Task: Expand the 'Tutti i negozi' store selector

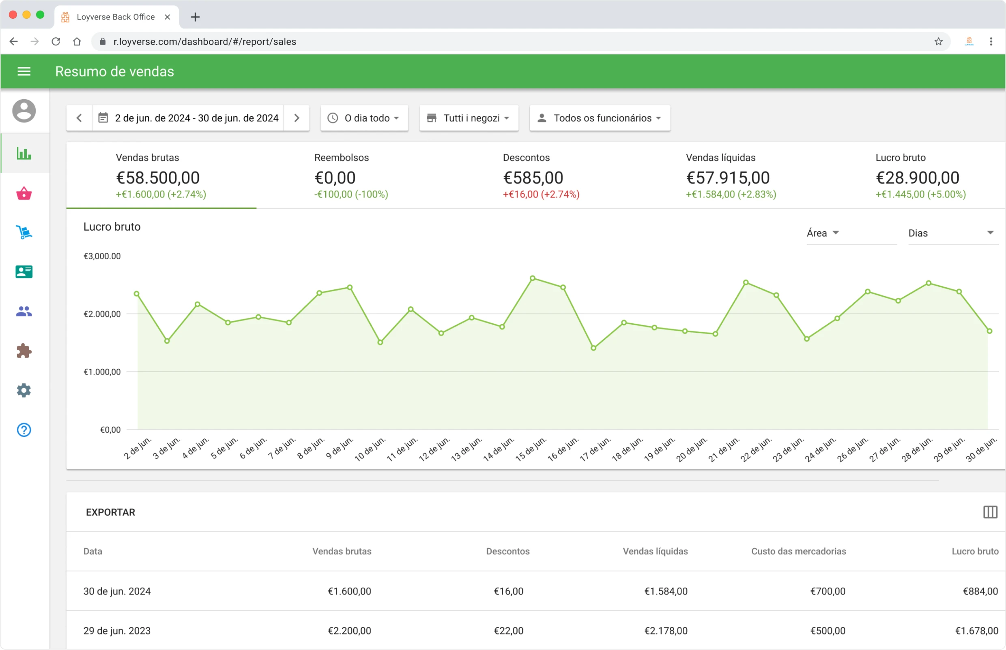Action: pyautogui.click(x=469, y=118)
